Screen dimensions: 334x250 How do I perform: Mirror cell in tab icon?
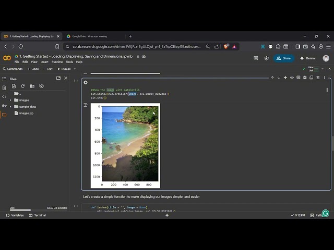click(312, 78)
